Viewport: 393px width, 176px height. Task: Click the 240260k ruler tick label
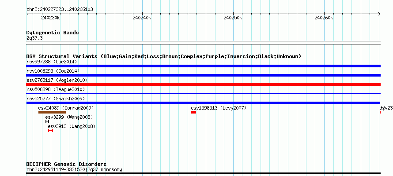(324, 18)
